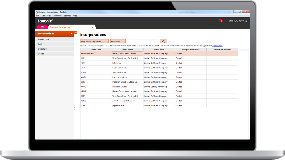Sort by Client Code column header
This screenshot has height=160, width=285.
click(96, 50)
